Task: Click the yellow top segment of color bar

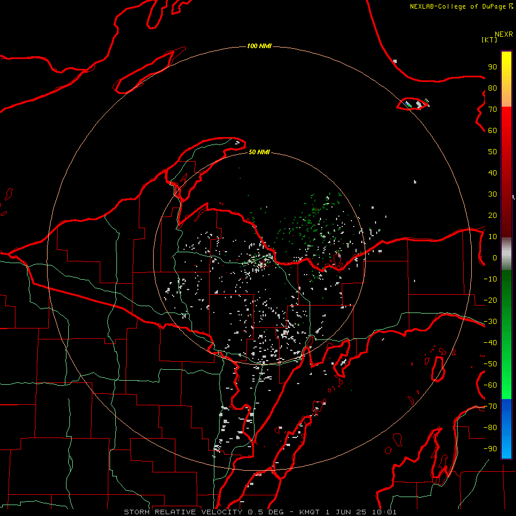Action: 506,79
